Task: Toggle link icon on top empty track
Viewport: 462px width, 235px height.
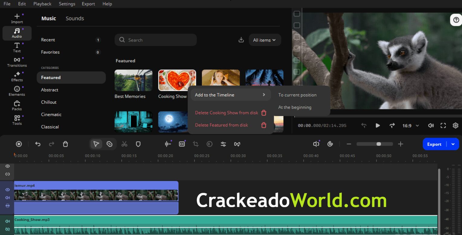Action: click(x=8, y=174)
